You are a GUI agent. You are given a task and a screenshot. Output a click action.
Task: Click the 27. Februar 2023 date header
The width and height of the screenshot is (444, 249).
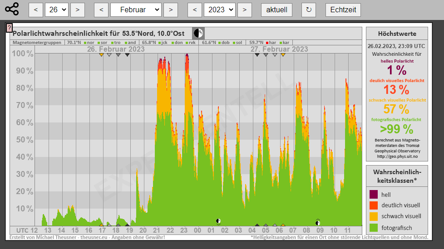click(x=279, y=49)
